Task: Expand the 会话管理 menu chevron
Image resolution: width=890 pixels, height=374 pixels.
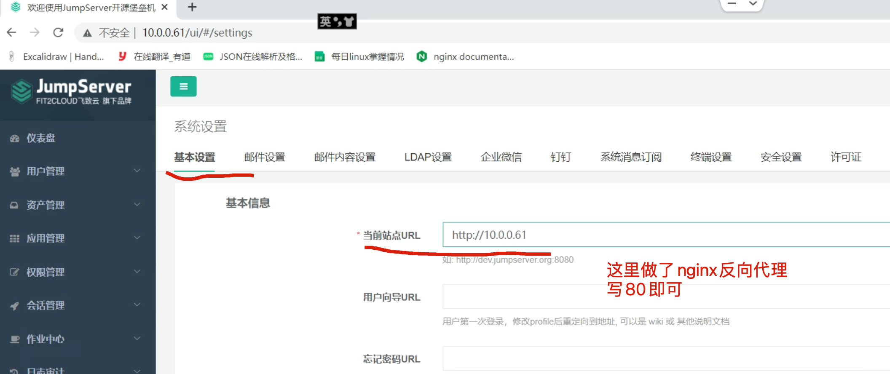Action: [x=137, y=305]
